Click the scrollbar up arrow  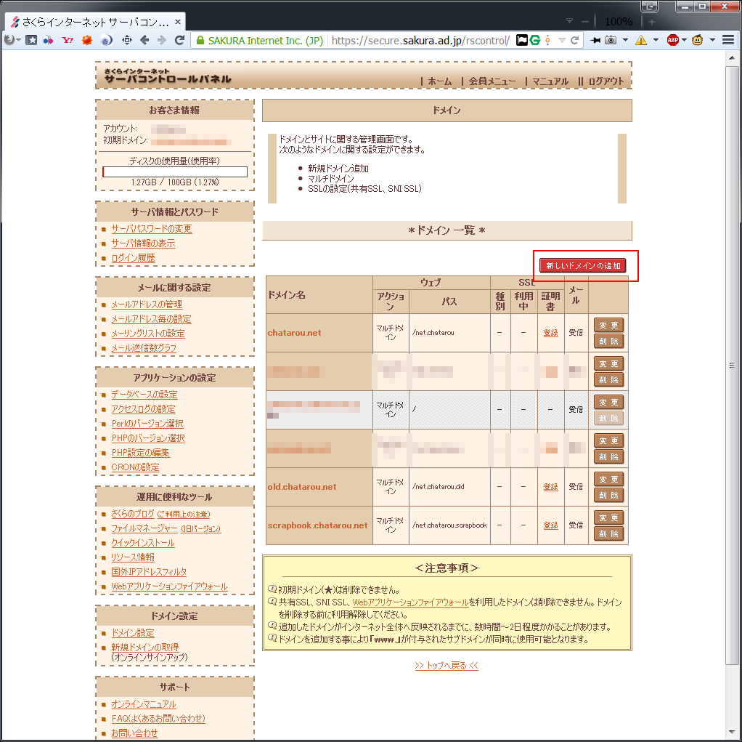(732, 58)
